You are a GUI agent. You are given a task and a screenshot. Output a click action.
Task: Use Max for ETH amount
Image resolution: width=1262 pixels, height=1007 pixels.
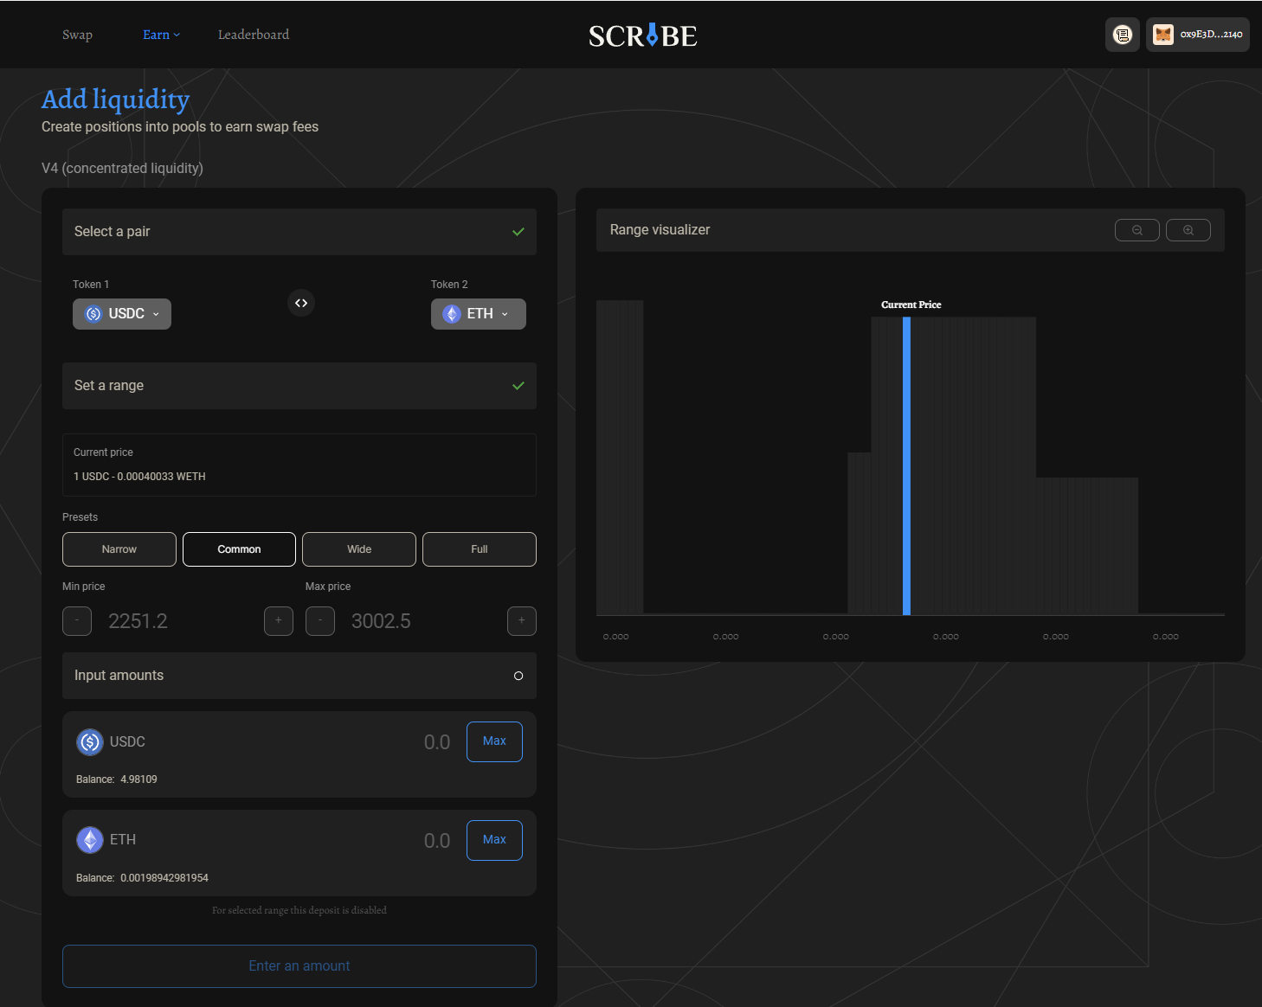click(x=494, y=840)
